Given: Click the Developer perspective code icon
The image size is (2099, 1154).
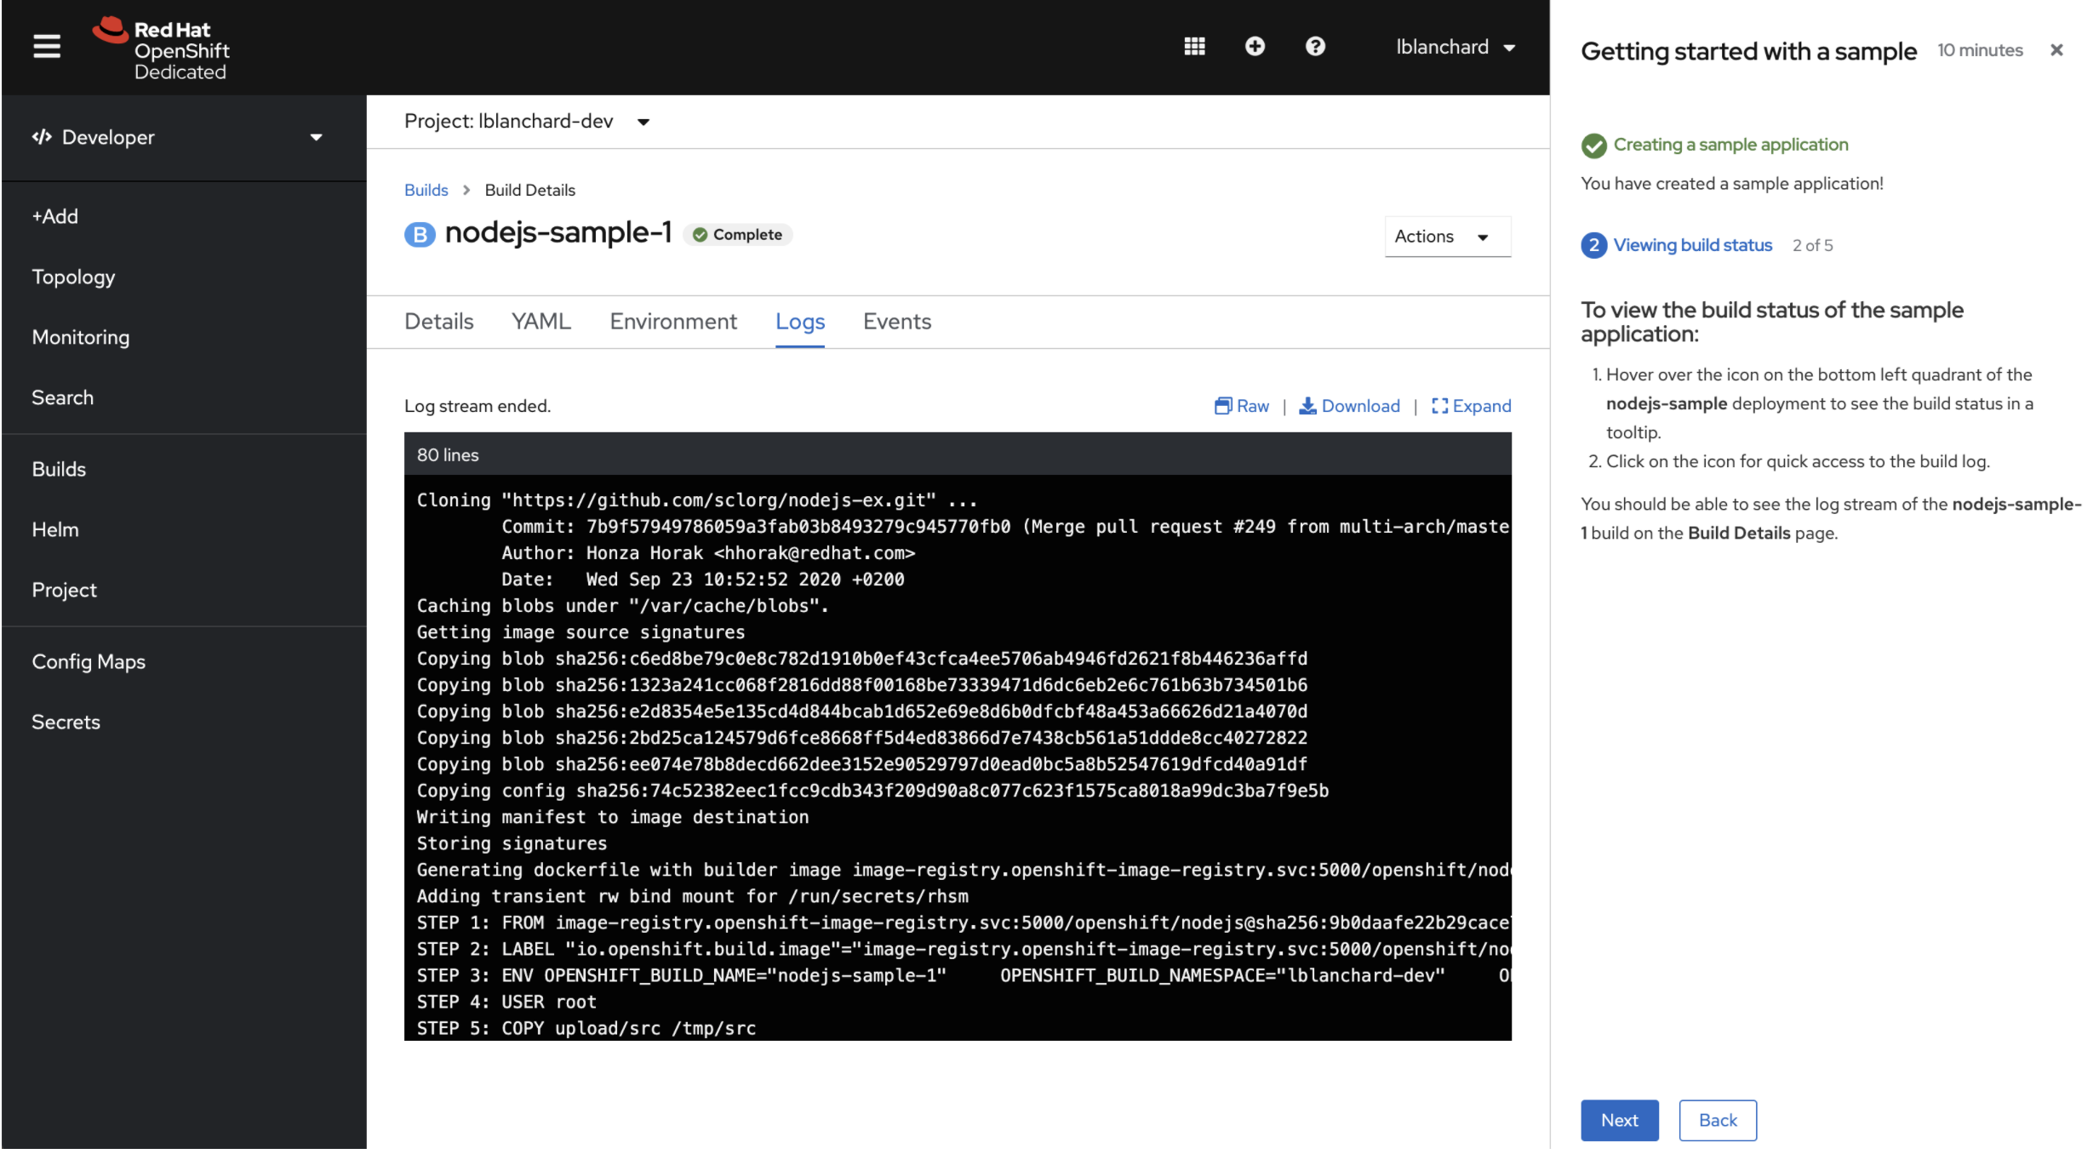Looking at the screenshot, I should [x=42, y=137].
